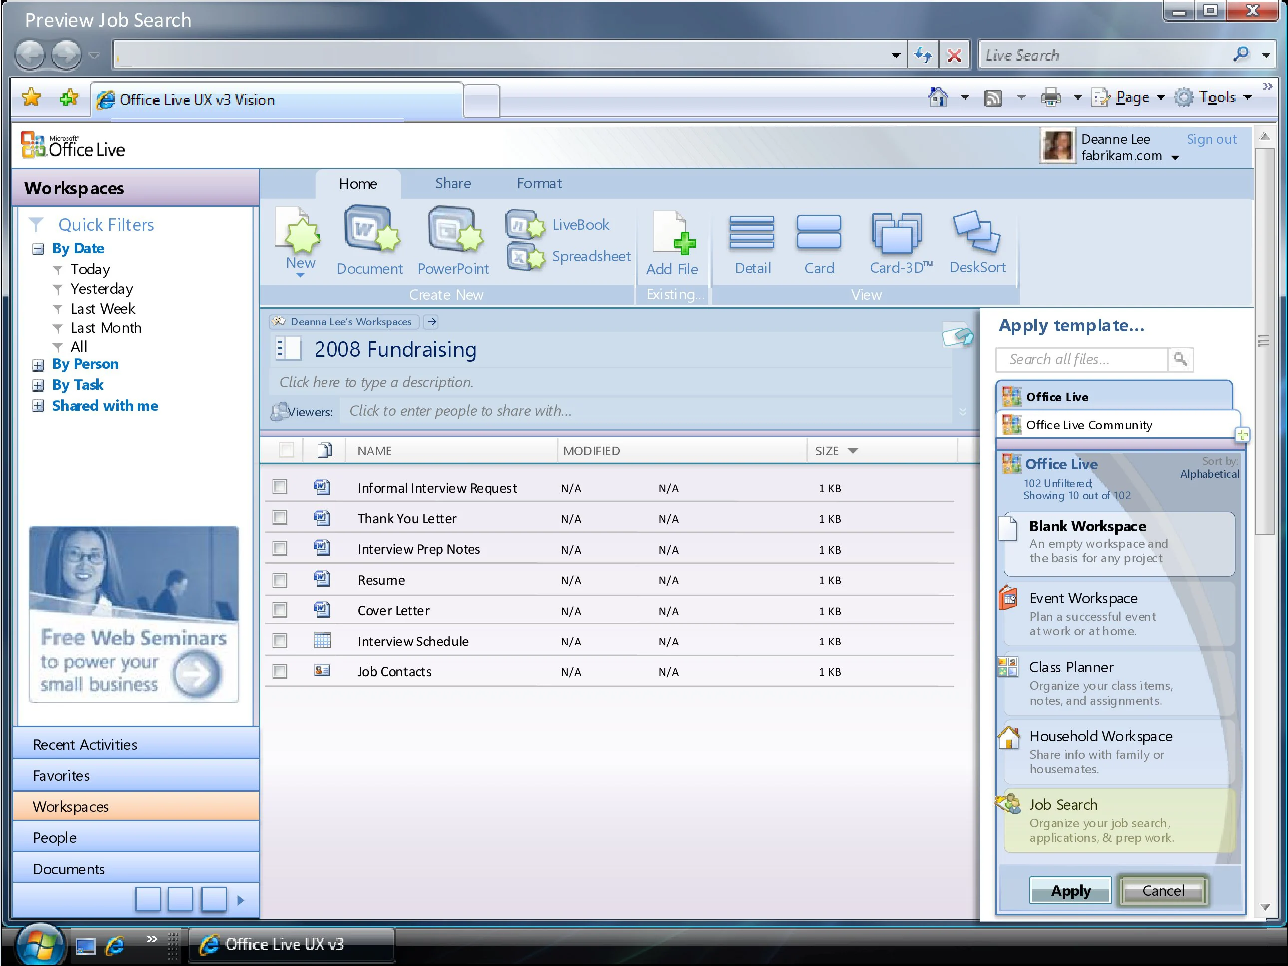Check the Cover Letter checkbox
This screenshot has height=966, width=1288.
280,610
